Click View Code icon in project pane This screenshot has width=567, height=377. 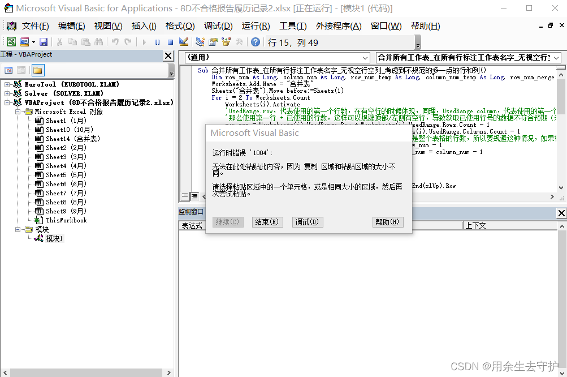tap(8, 70)
